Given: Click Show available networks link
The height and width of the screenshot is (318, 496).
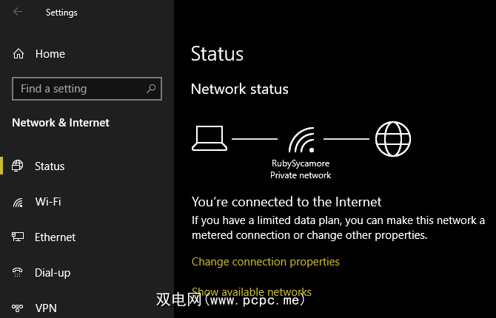Looking at the screenshot, I should click(x=252, y=291).
